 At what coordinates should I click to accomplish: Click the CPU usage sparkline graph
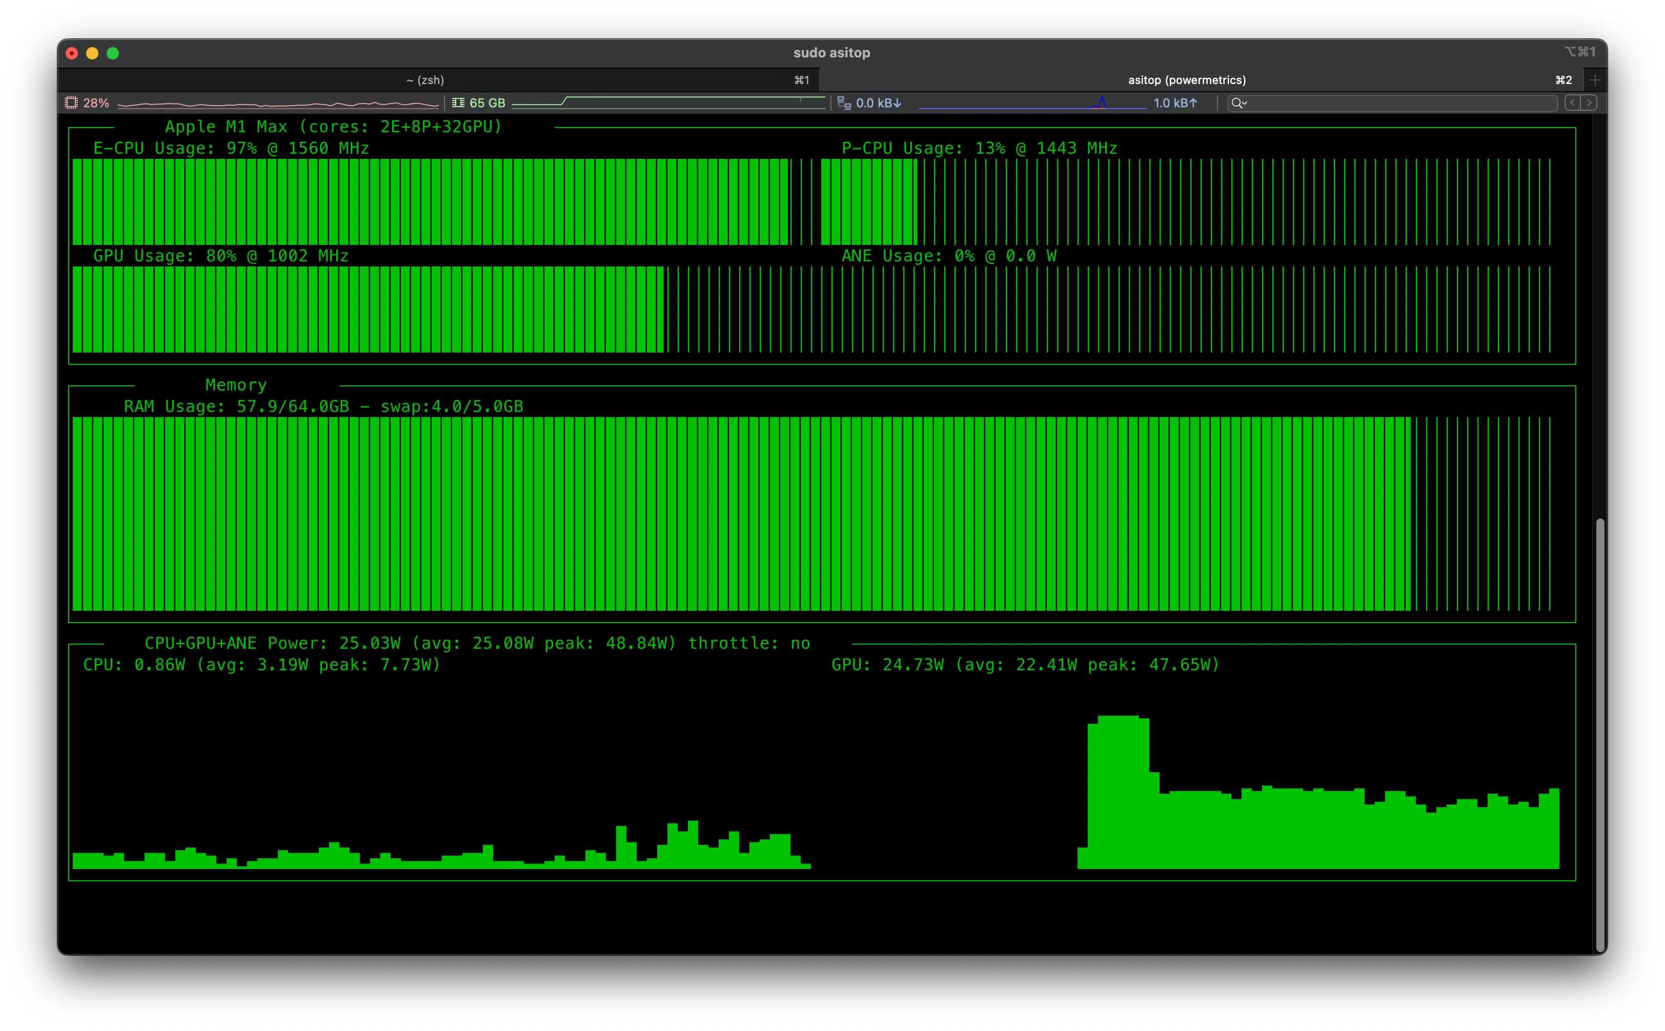coord(278,104)
